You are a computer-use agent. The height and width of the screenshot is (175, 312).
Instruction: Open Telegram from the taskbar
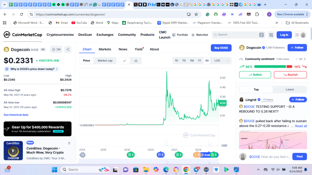point(196,170)
